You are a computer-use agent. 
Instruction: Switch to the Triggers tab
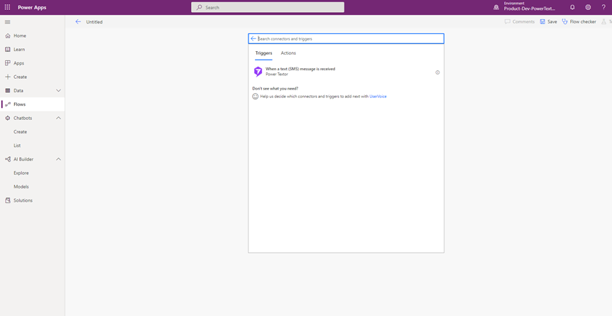click(x=264, y=53)
